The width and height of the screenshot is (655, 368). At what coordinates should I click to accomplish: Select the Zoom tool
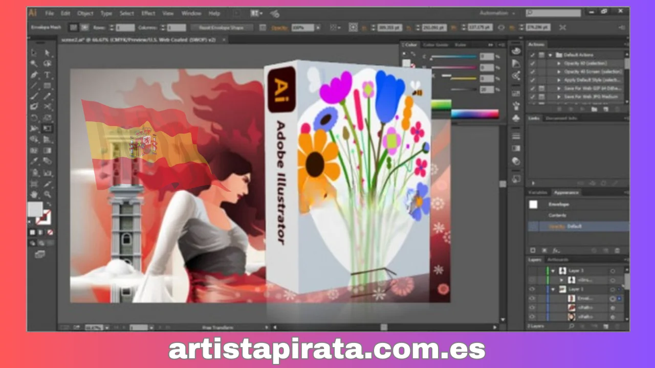click(48, 194)
